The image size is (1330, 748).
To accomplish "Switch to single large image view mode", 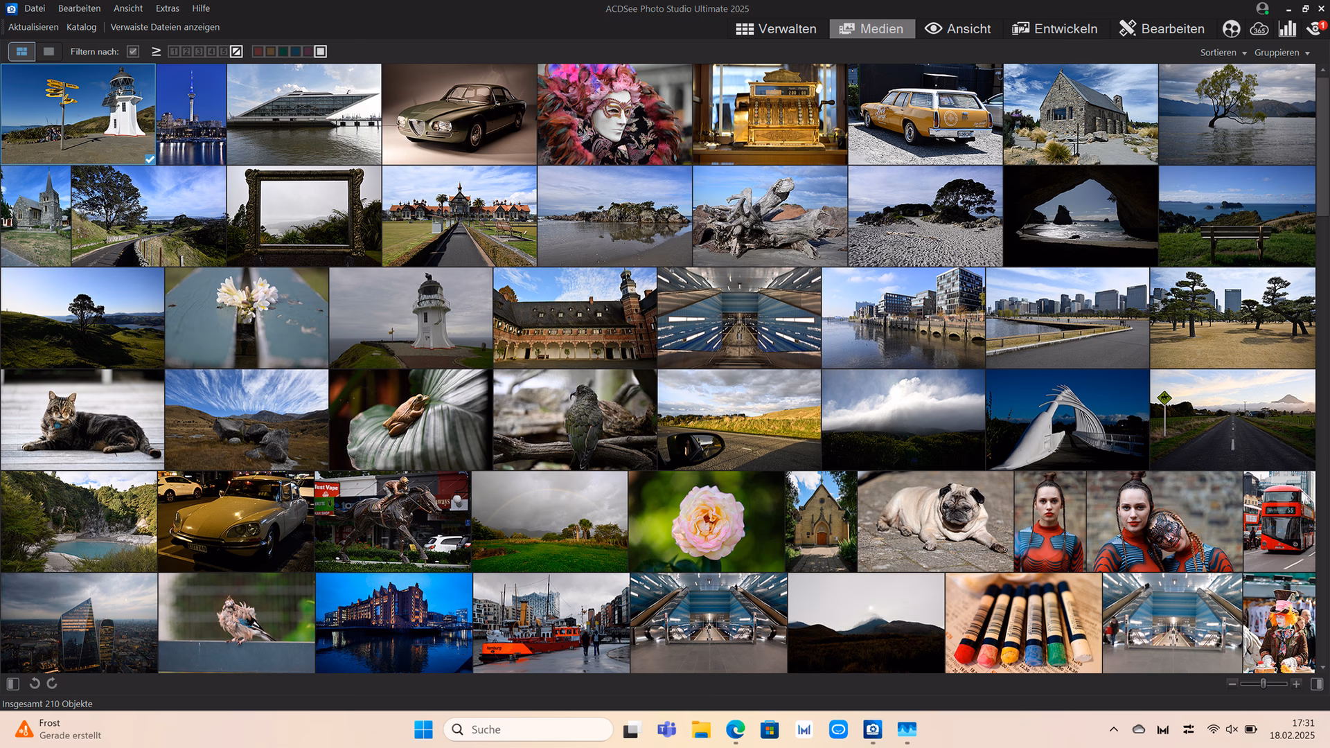I will click(x=48, y=51).
